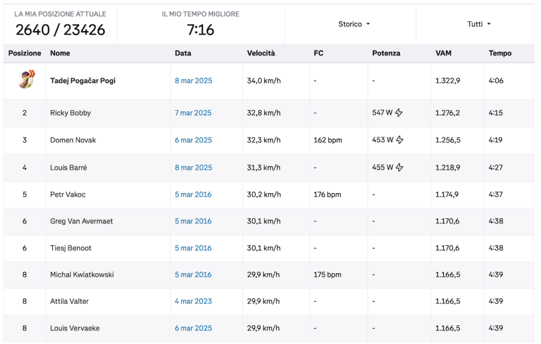
Task: Select Greg Van Avermaet's name
Action: [x=81, y=221]
